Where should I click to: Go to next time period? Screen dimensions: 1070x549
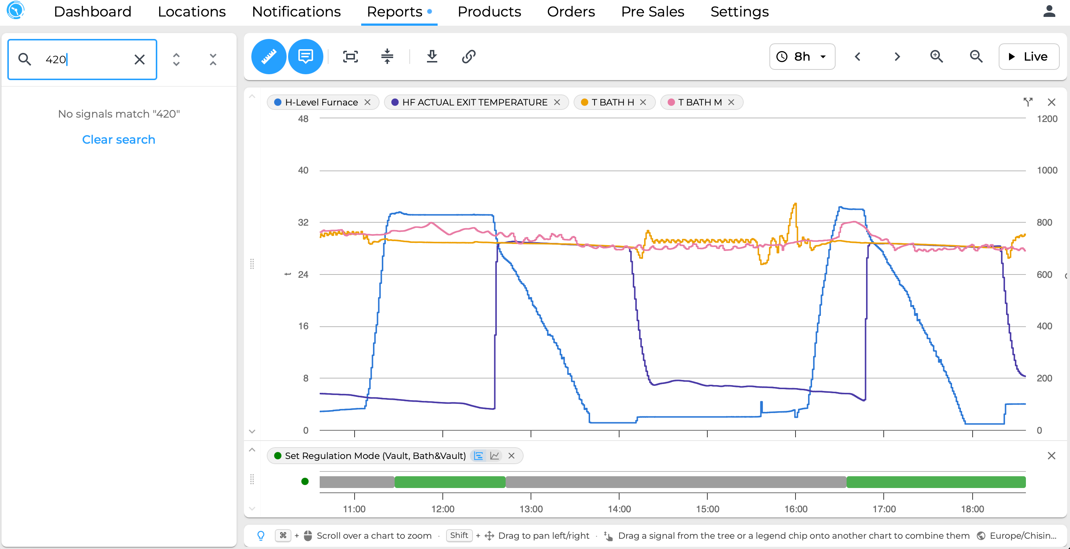(897, 57)
